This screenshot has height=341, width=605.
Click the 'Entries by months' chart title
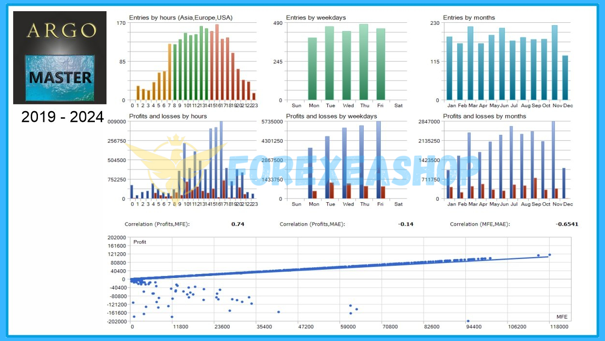click(469, 18)
